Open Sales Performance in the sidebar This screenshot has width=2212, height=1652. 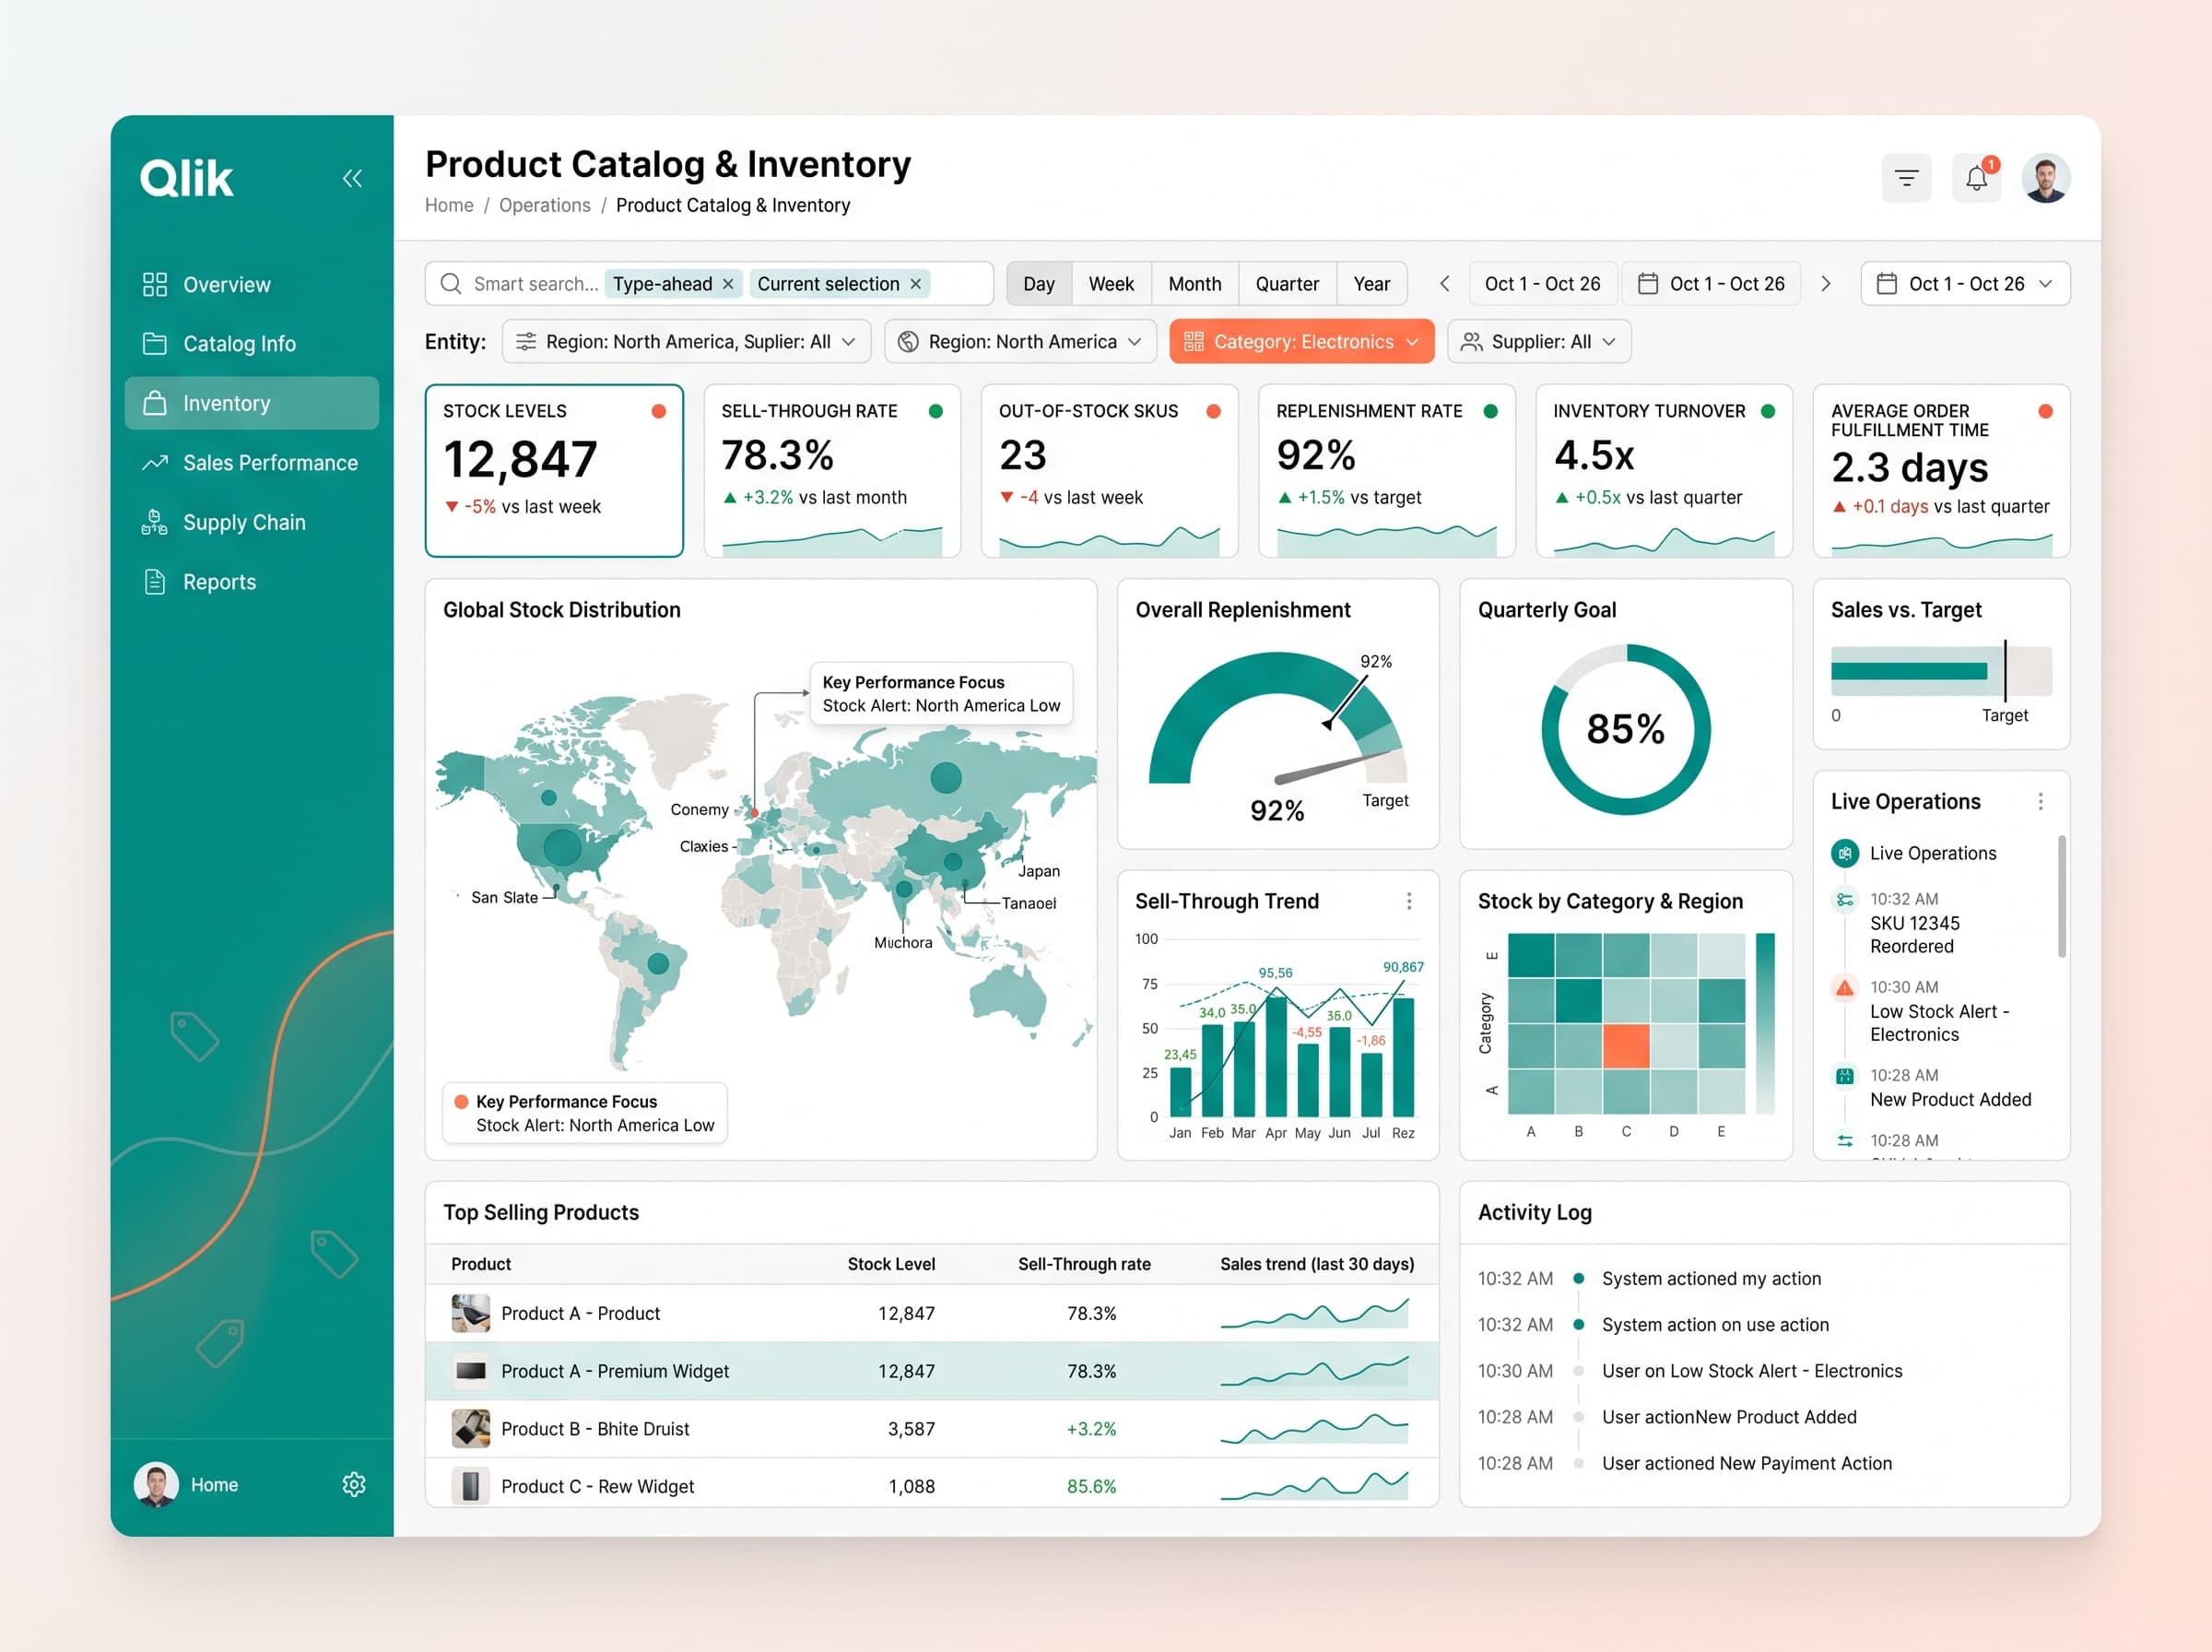tap(251, 462)
